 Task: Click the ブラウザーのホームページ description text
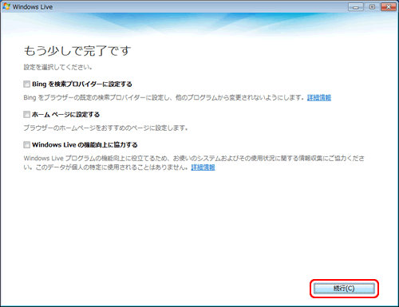tap(106, 128)
